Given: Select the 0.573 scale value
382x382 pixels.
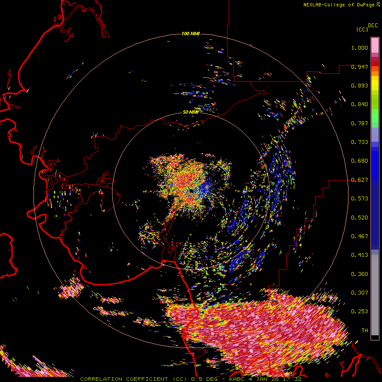Looking at the screenshot, I should [360, 199].
